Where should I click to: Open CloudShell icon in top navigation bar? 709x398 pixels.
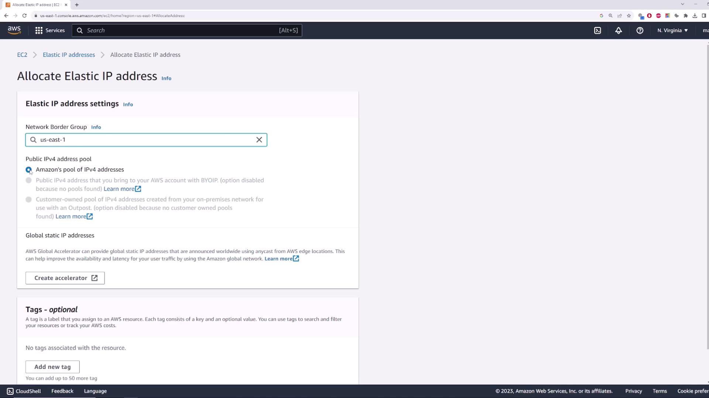tap(597, 31)
